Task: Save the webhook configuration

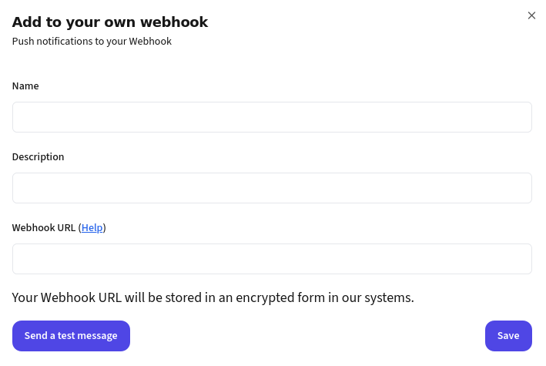Action: (x=508, y=336)
